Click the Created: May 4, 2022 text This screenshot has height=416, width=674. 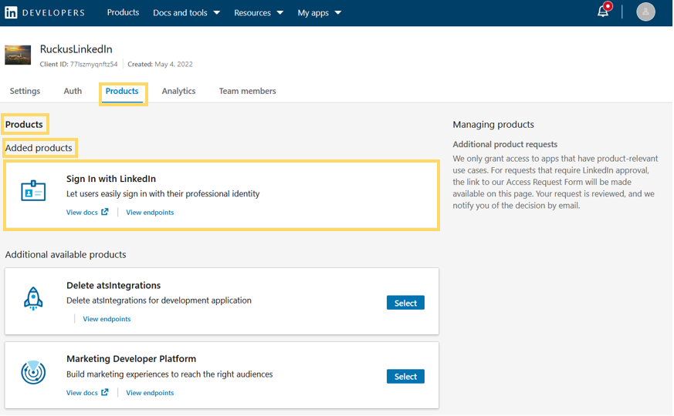tap(160, 65)
